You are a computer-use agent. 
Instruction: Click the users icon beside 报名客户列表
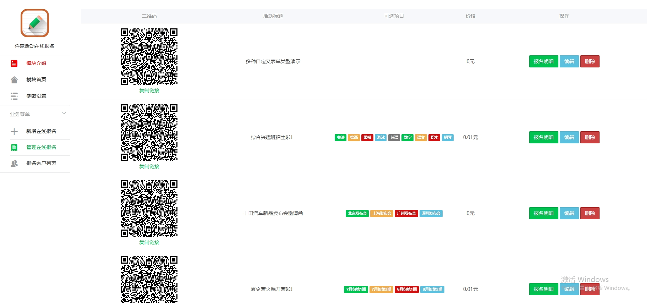pyautogui.click(x=14, y=164)
